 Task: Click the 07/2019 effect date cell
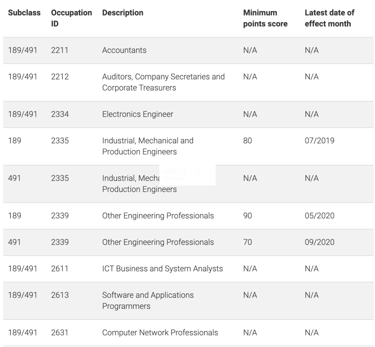point(319,141)
